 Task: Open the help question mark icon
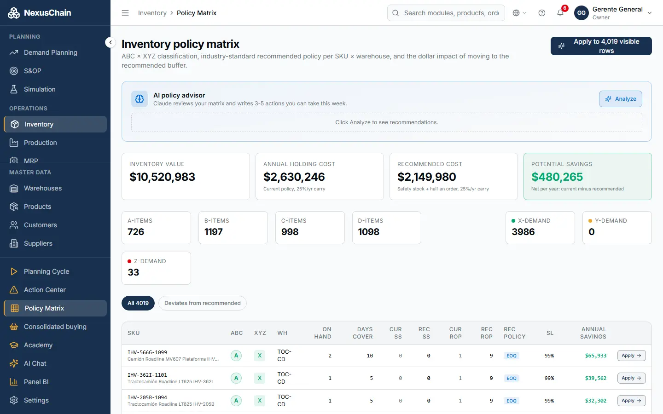542,13
